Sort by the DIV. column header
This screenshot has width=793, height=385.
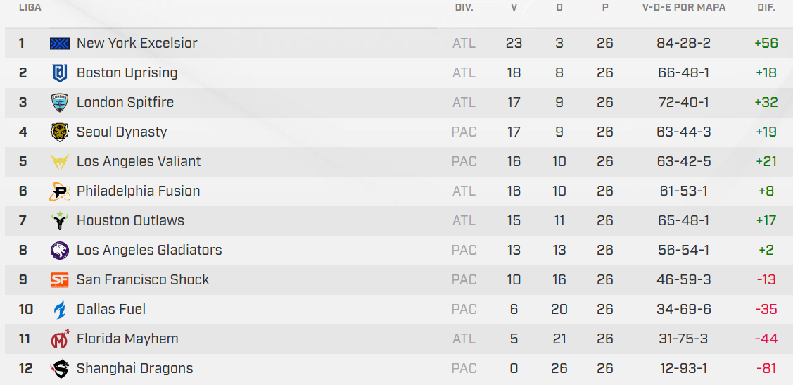464,8
